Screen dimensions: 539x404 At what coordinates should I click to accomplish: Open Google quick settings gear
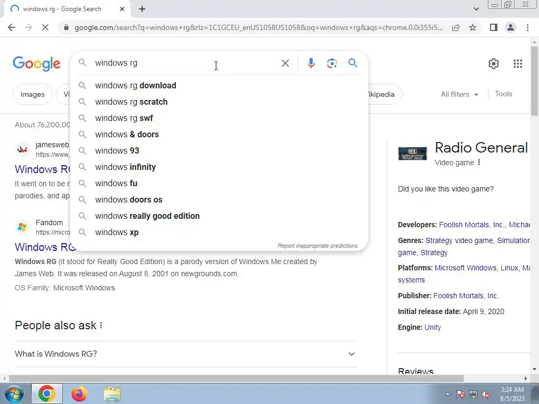coord(494,64)
